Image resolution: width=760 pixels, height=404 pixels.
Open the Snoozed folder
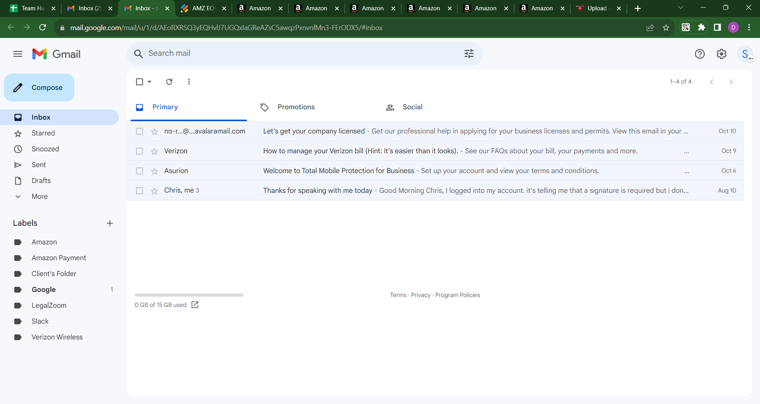click(x=59, y=149)
